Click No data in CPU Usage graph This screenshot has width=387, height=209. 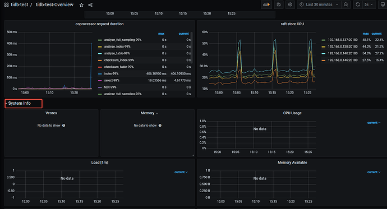pos(260,129)
